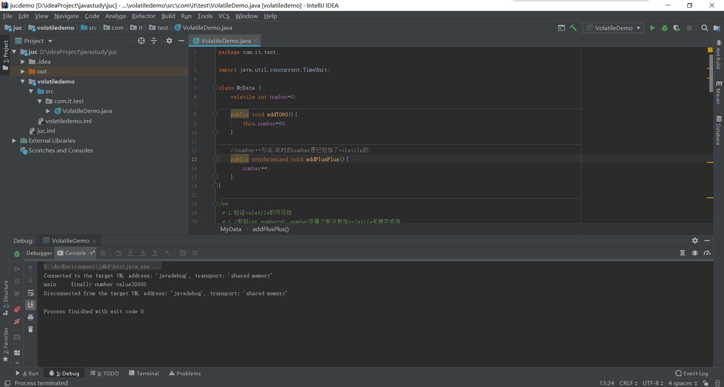Open the Event Log from status bar

tap(692, 373)
